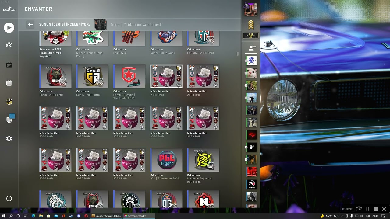
Task: Open the inventory briefcase icon
Action: click(x=9, y=64)
